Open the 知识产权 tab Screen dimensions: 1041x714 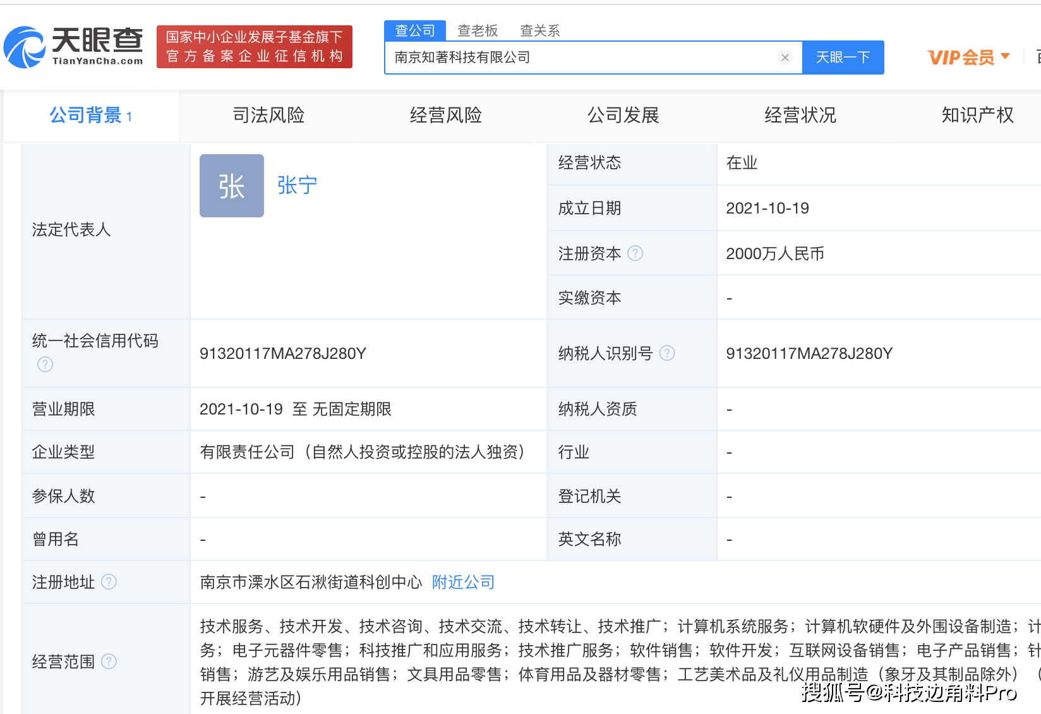pyautogui.click(x=977, y=116)
